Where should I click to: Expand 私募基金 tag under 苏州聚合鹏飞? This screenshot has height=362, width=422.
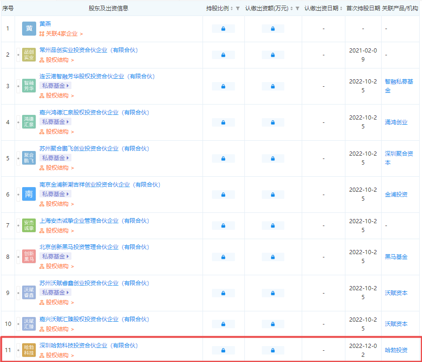[55, 158]
